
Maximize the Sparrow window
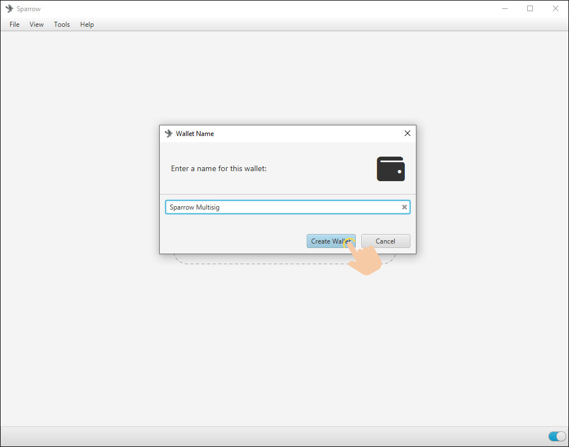tap(530, 9)
